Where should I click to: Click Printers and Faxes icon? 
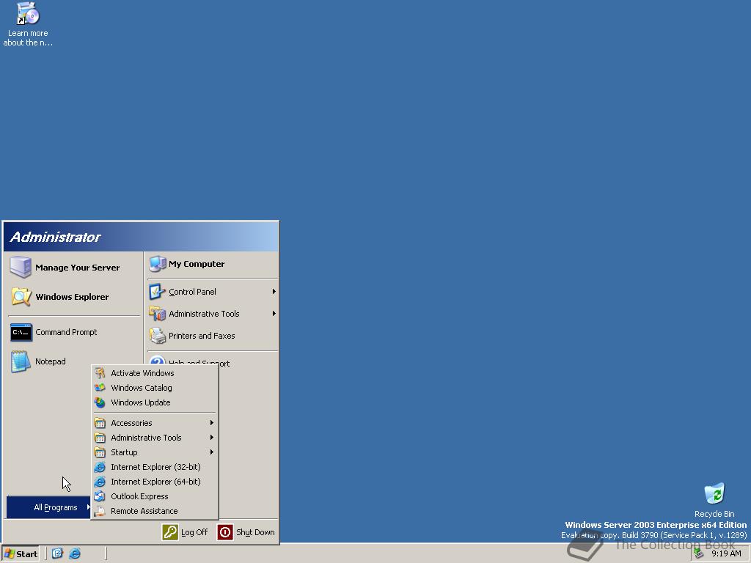(x=157, y=336)
